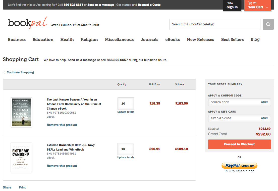Open The Last Hunger Season eBook title
The height and width of the screenshot is (191, 278).
pos(74,104)
